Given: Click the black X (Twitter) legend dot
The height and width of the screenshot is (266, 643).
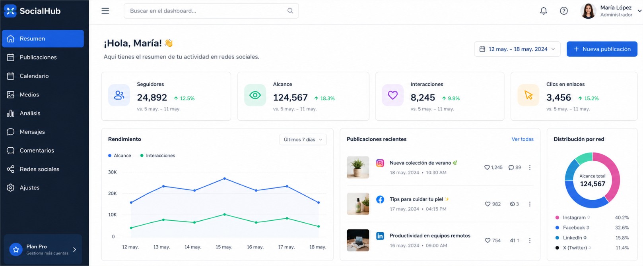Looking at the screenshot, I should [x=557, y=248].
